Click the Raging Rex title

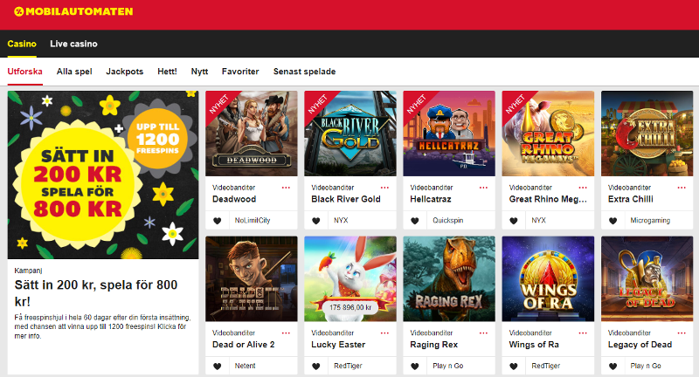433,345
